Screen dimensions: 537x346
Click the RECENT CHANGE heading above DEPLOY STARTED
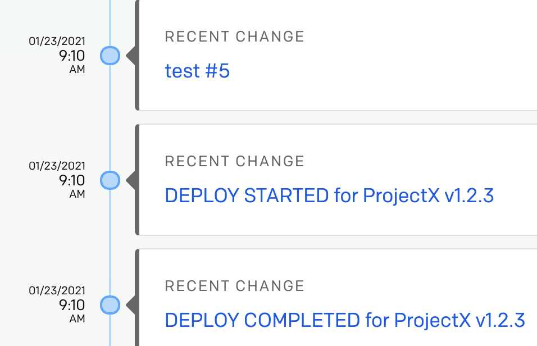tap(234, 161)
